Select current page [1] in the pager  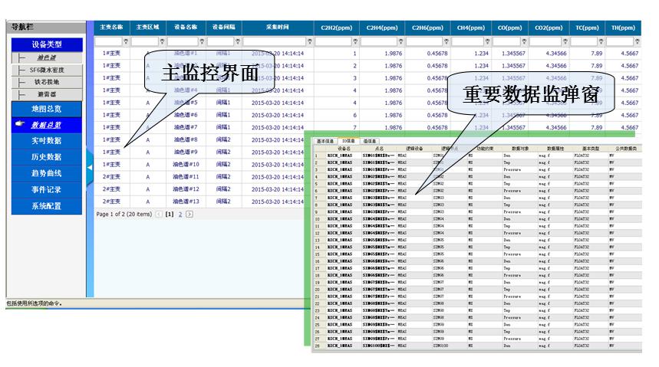170,215
